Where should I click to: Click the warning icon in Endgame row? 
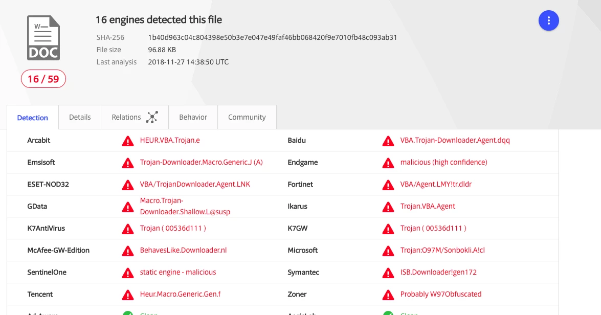point(388,163)
